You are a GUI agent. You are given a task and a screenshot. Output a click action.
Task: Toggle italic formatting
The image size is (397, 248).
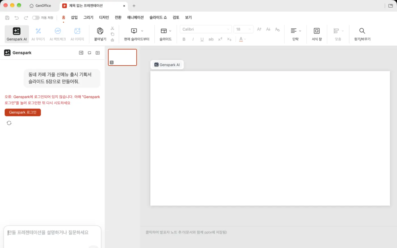[x=193, y=39]
